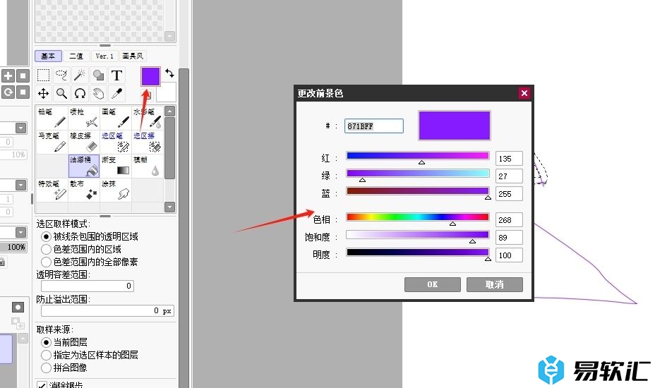Click the plus button in left strip

[x=8, y=76]
